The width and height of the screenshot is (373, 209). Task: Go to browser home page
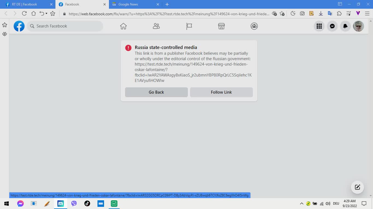point(33,14)
